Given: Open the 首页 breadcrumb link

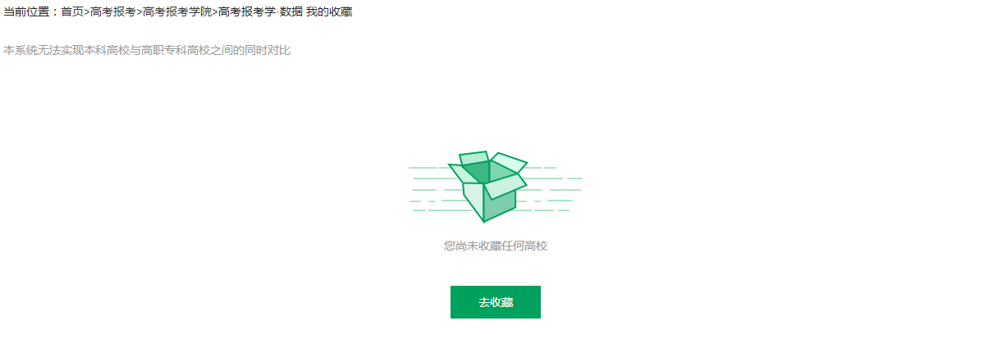Looking at the screenshot, I should [72, 12].
